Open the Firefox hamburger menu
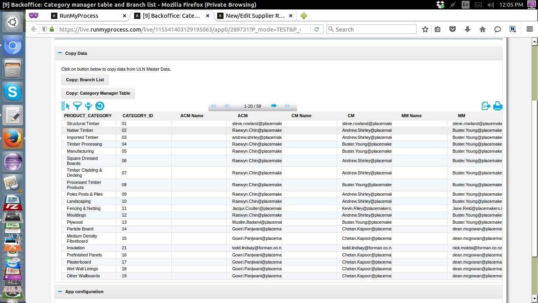Viewport: 538px width, 303px height. [x=529, y=29]
